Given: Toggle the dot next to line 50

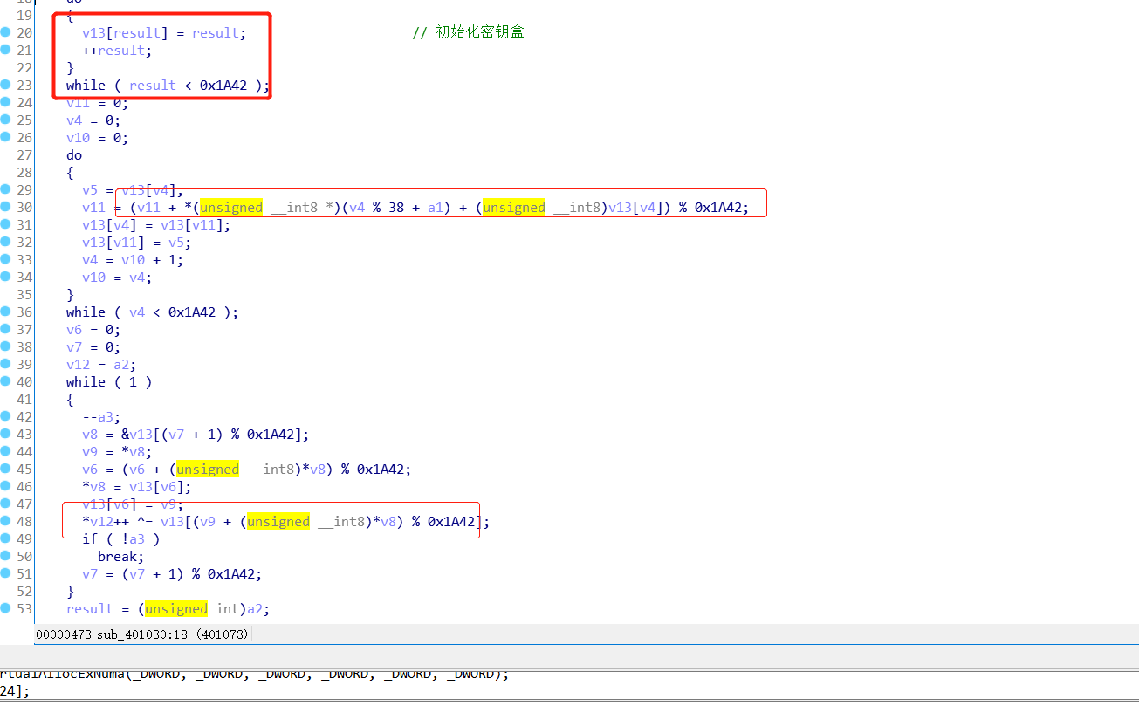Looking at the screenshot, I should [5, 556].
